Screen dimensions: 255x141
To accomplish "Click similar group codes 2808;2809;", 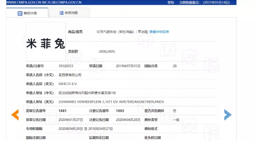I will 107,51.
